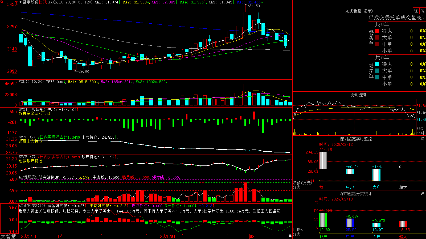The height and width of the screenshot is (239, 426).
Task: Click the 18.85 超大 percentage value
Action: 404,230
